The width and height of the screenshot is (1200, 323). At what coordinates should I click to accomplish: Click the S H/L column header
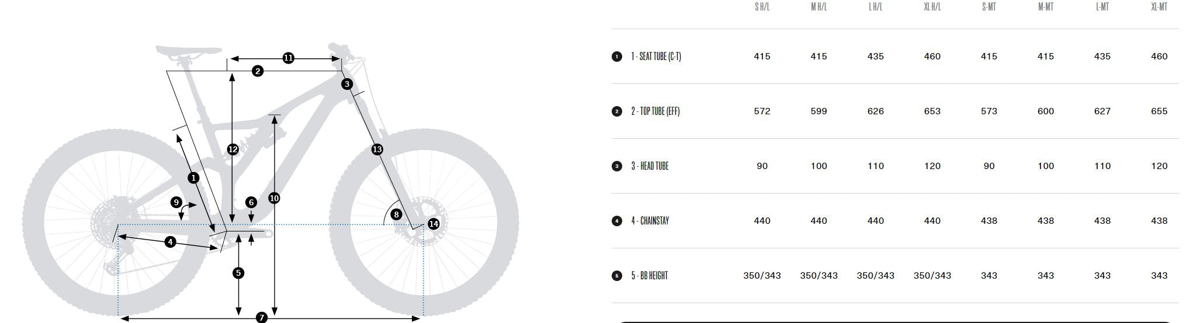(762, 7)
